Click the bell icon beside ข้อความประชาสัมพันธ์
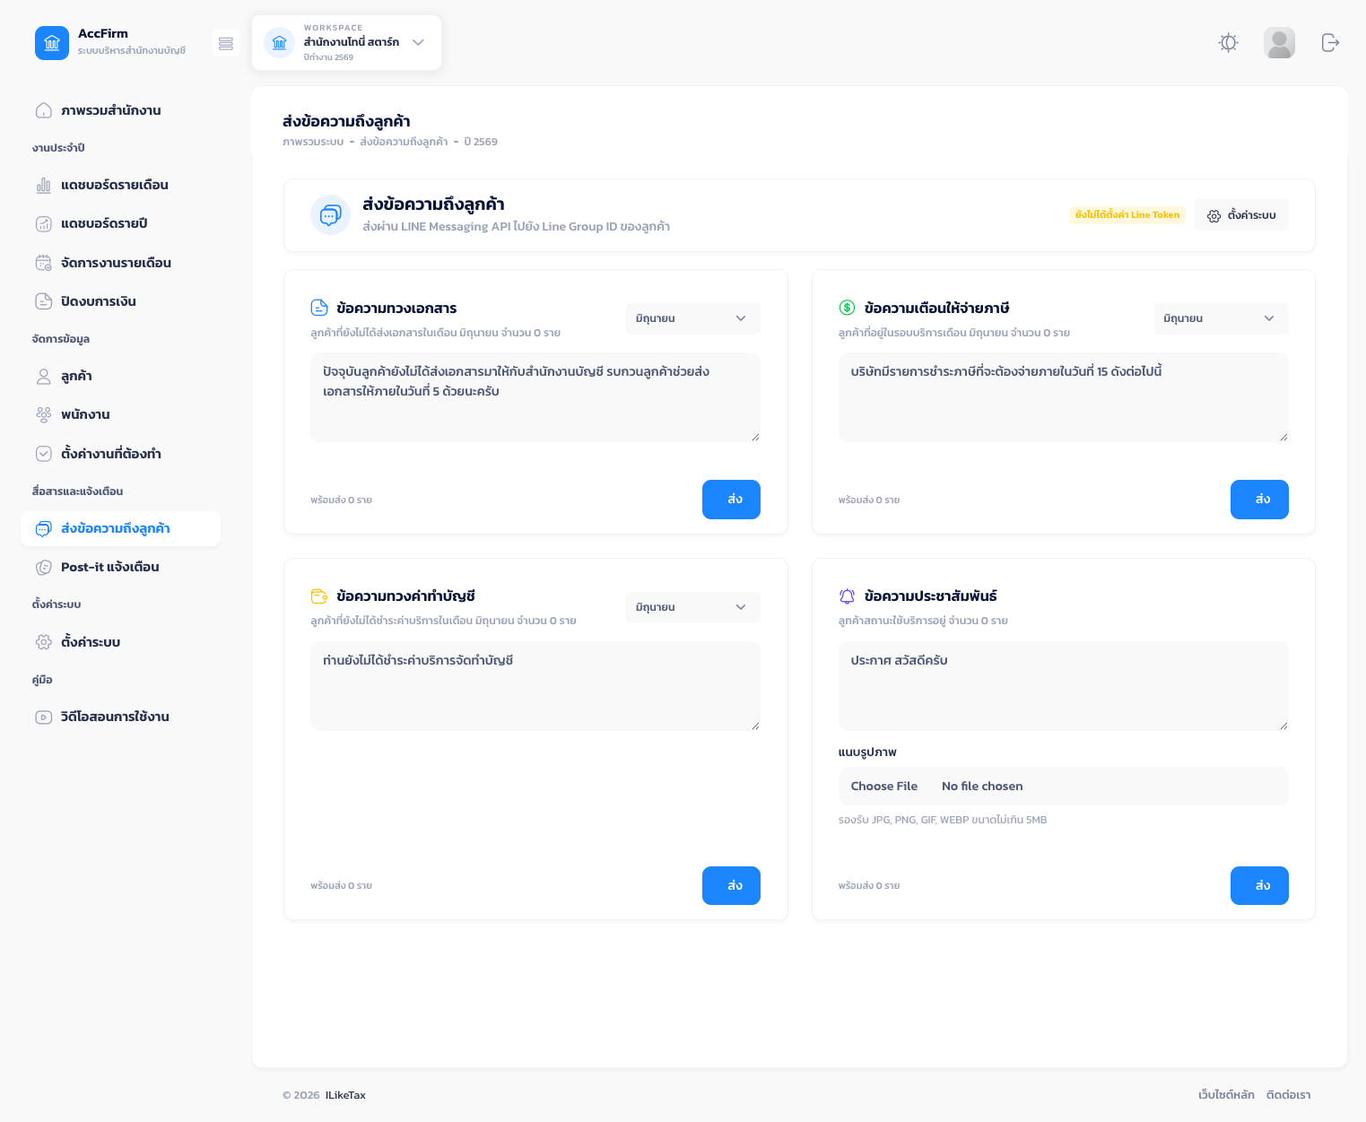The image size is (1366, 1122). pyautogui.click(x=847, y=596)
